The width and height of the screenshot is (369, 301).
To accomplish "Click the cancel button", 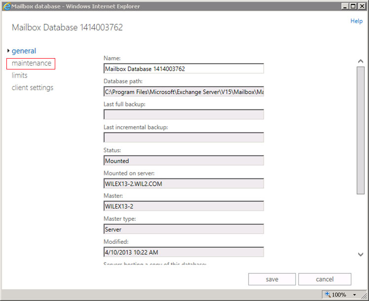I will click(325, 279).
